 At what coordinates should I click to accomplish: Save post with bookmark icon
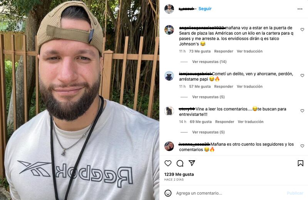[x=300, y=163]
